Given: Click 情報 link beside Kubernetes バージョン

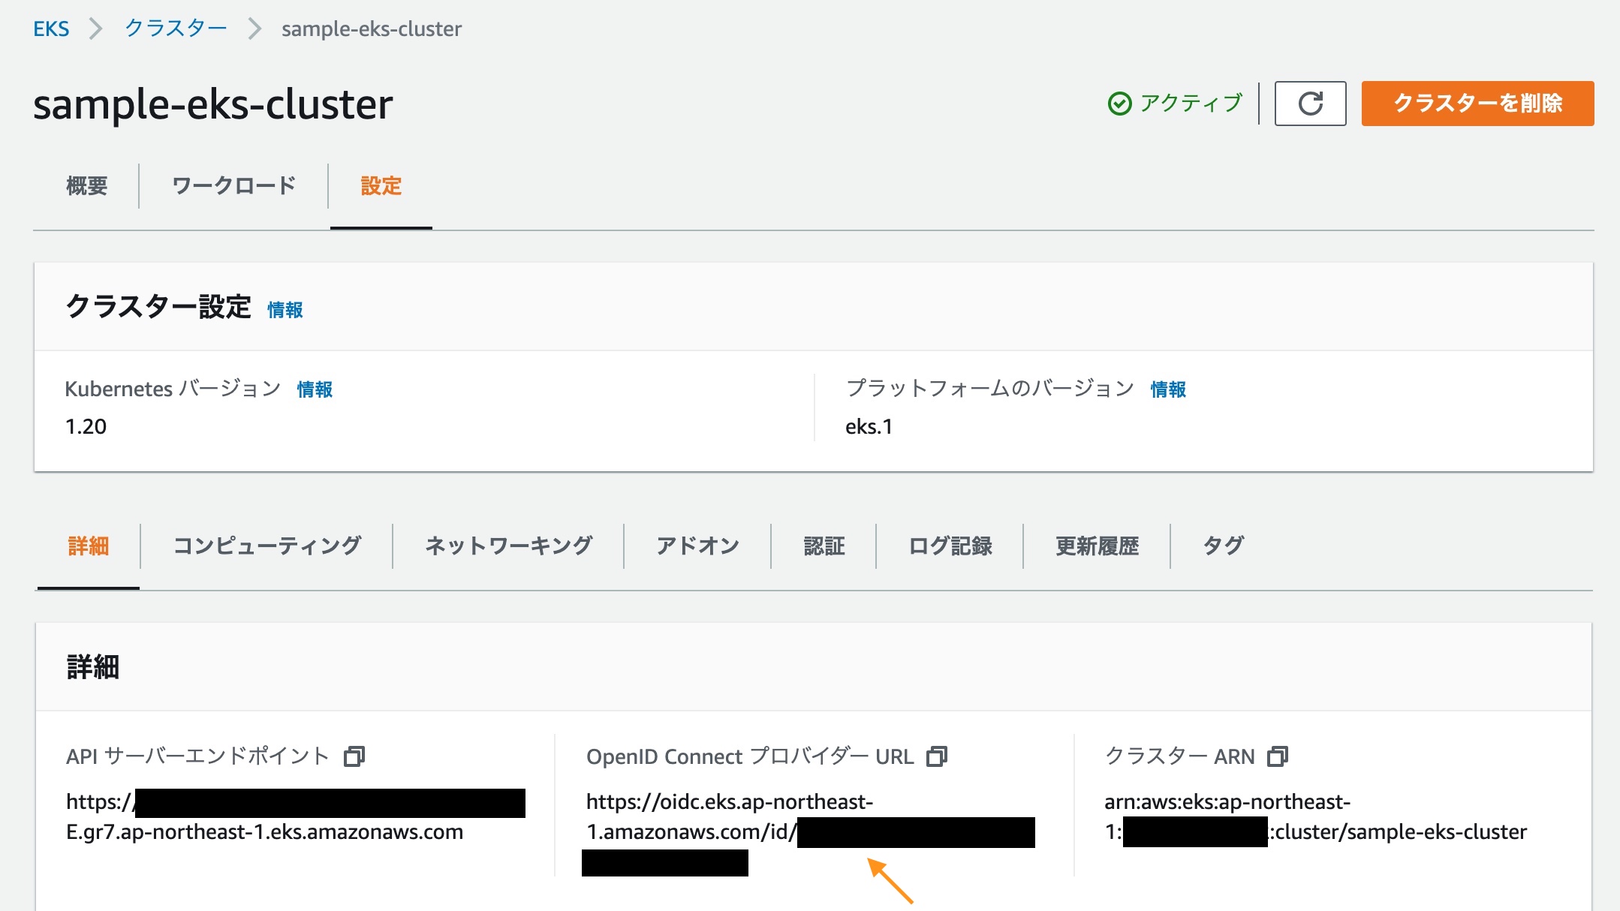Looking at the screenshot, I should [x=315, y=389].
